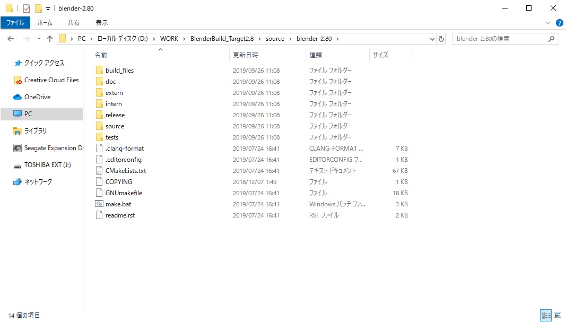Select the intern folder icon
This screenshot has width=566, height=322.
pyautogui.click(x=99, y=104)
